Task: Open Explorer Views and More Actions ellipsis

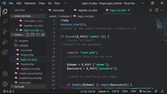Action: pos(41,10)
